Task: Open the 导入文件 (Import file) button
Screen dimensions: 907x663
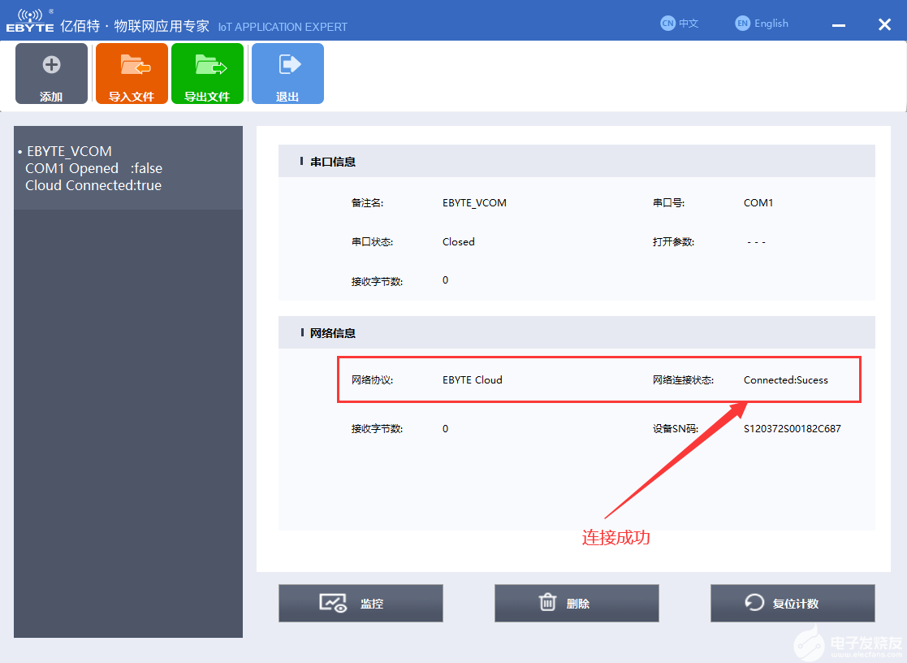Action: pos(132,74)
